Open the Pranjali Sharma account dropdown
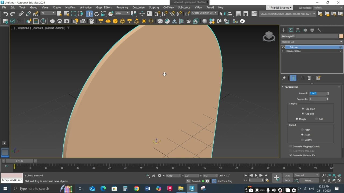The width and height of the screenshot is (344, 193). [279, 8]
